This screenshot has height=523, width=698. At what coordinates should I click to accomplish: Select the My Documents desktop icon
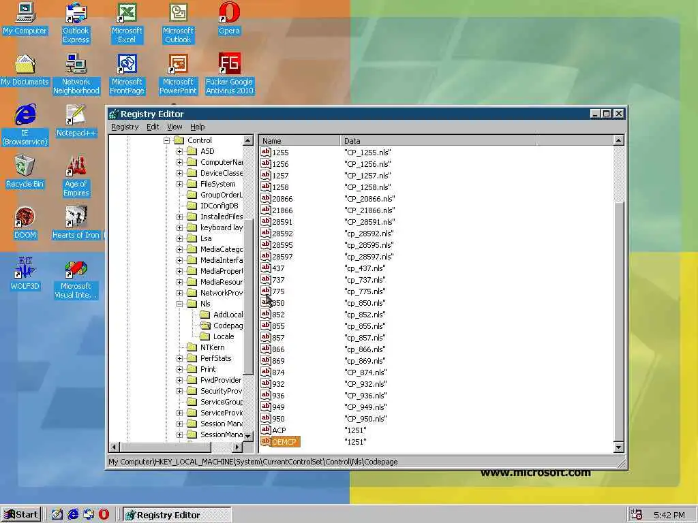point(25,70)
